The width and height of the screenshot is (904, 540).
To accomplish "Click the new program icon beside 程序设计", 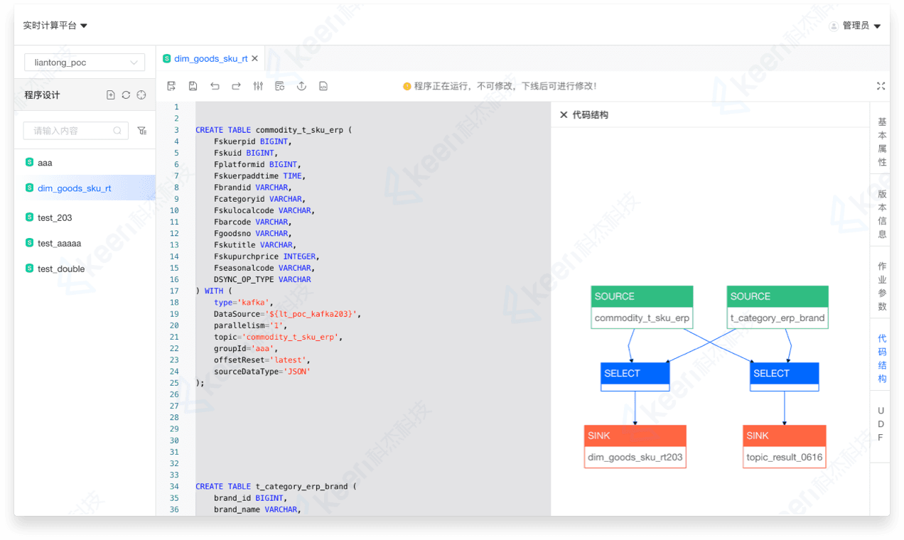I will 110,95.
